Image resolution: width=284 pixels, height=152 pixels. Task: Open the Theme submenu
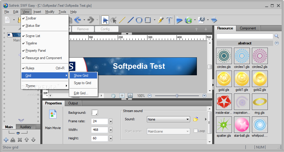[45, 86]
